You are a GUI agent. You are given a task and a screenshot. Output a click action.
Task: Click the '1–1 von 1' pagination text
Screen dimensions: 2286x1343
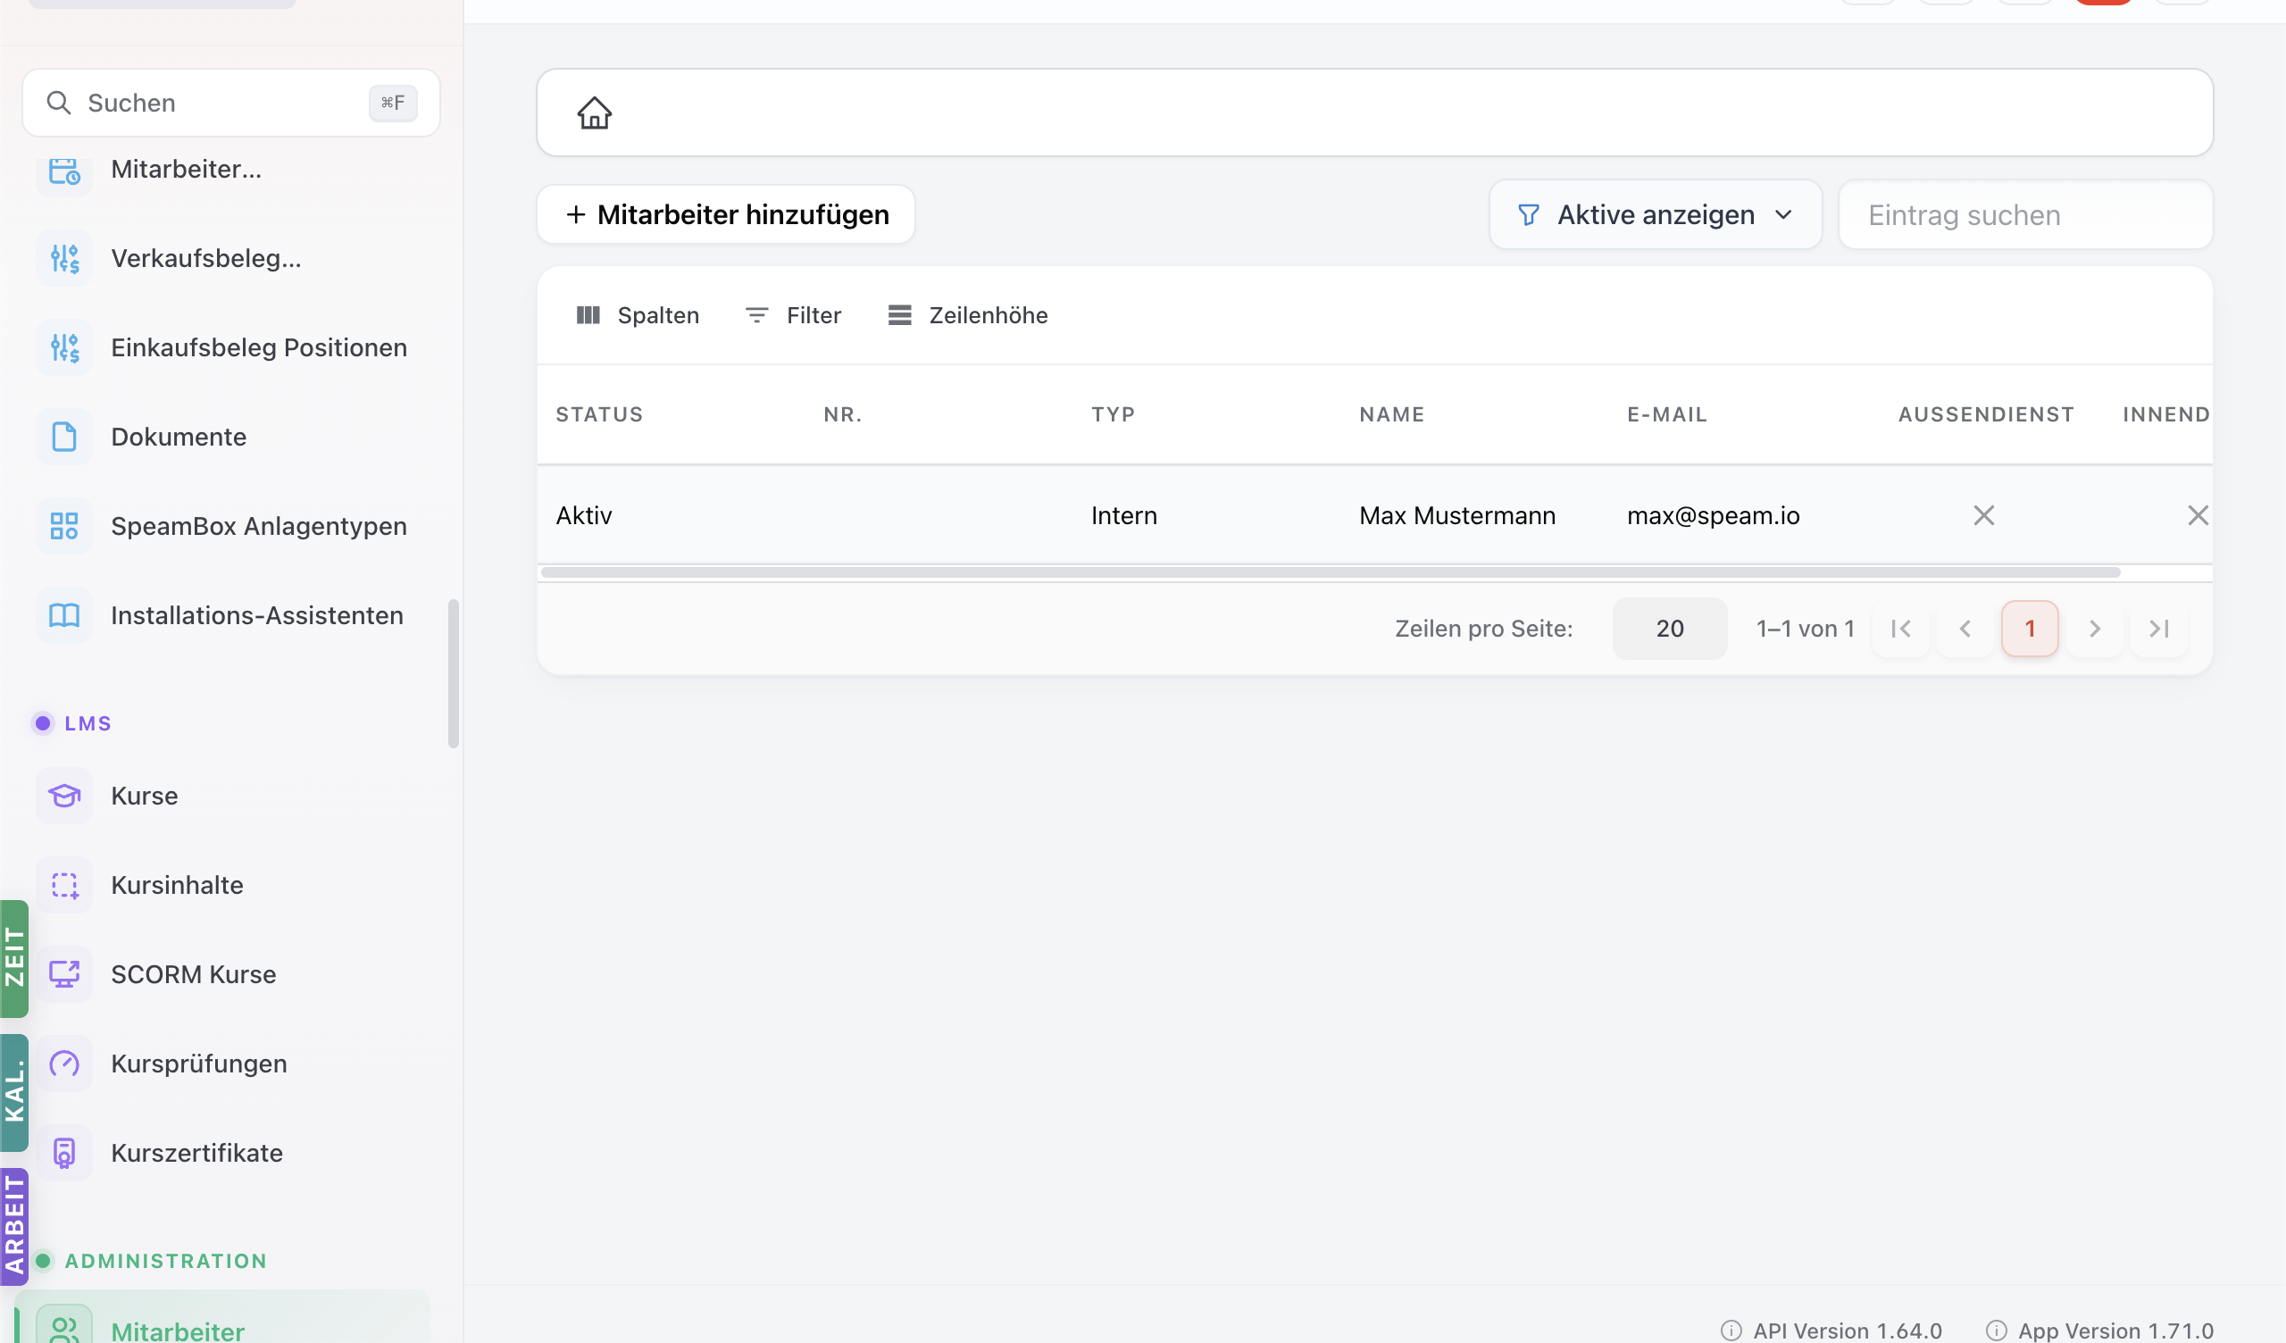click(1805, 628)
